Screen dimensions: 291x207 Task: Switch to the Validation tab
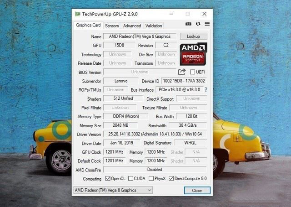point(154,26)
